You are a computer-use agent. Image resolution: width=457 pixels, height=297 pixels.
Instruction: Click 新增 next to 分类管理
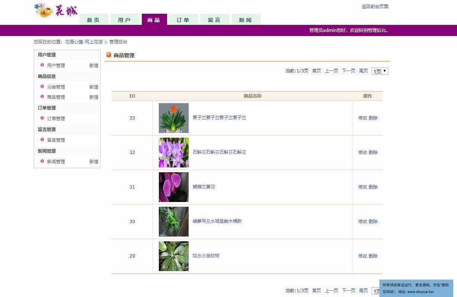94,87
